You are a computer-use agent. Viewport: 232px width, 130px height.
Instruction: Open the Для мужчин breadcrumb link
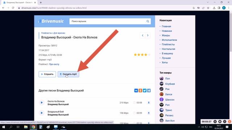point(59,33)
